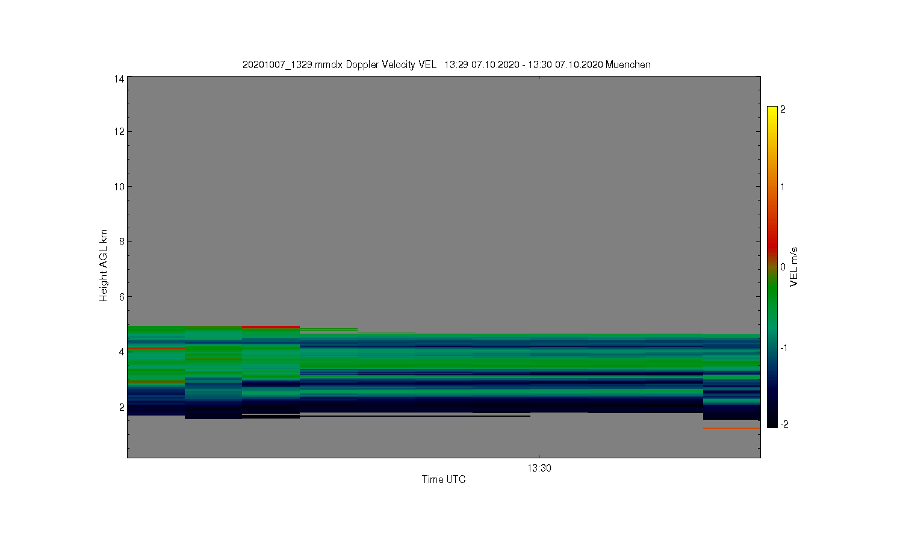903x542 pixels.
Task: Click the thin orange line below last column
Action: tap(731, 428)
